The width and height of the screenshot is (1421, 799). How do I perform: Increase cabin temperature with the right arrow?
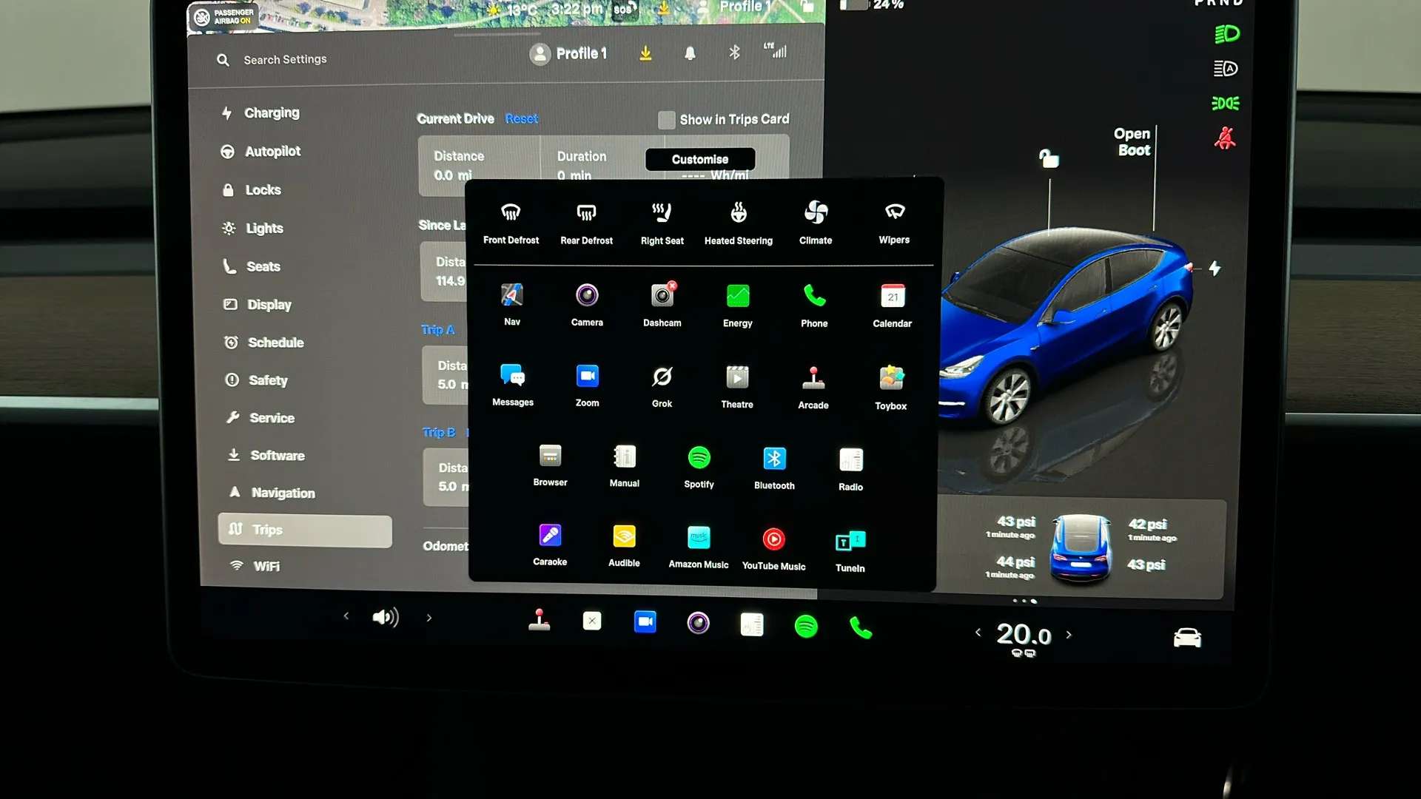tap(1069, 635)
